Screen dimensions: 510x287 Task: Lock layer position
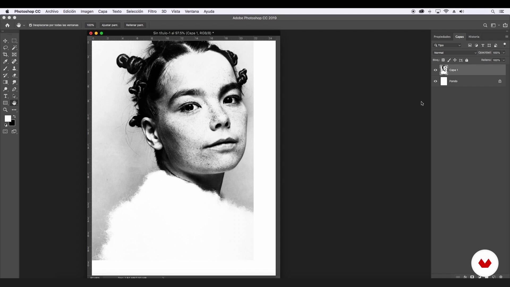[x=455, y=60]
